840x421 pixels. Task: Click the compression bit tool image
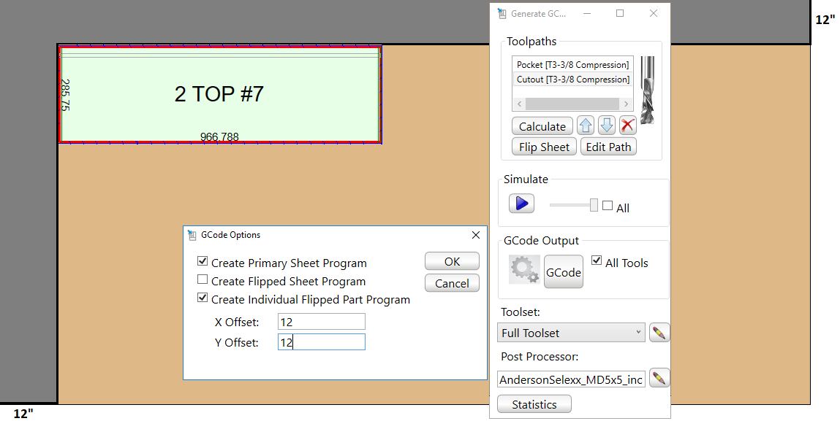[647, 90]
